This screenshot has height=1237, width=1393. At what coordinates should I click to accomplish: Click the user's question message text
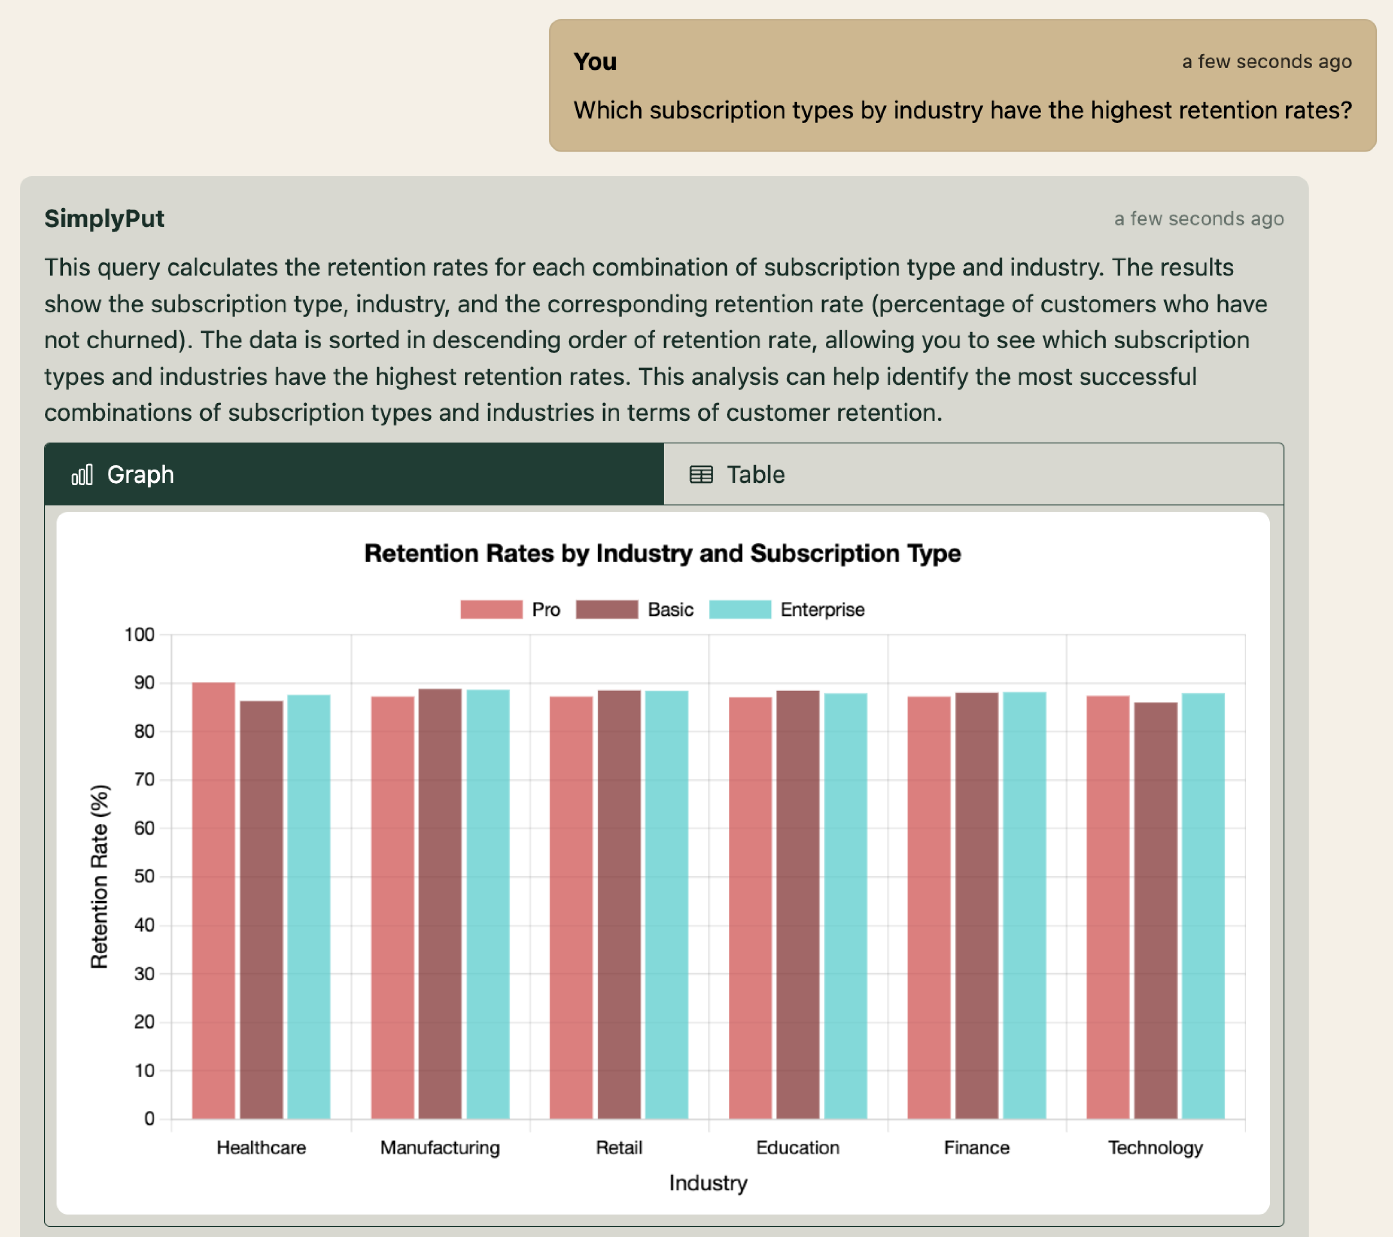(x=962, y=110)
